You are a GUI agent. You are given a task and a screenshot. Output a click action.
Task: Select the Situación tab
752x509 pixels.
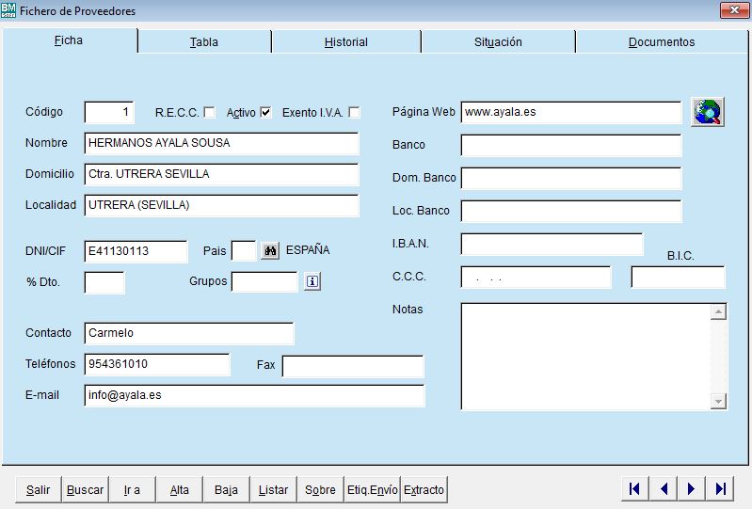[x=498, y=42]
